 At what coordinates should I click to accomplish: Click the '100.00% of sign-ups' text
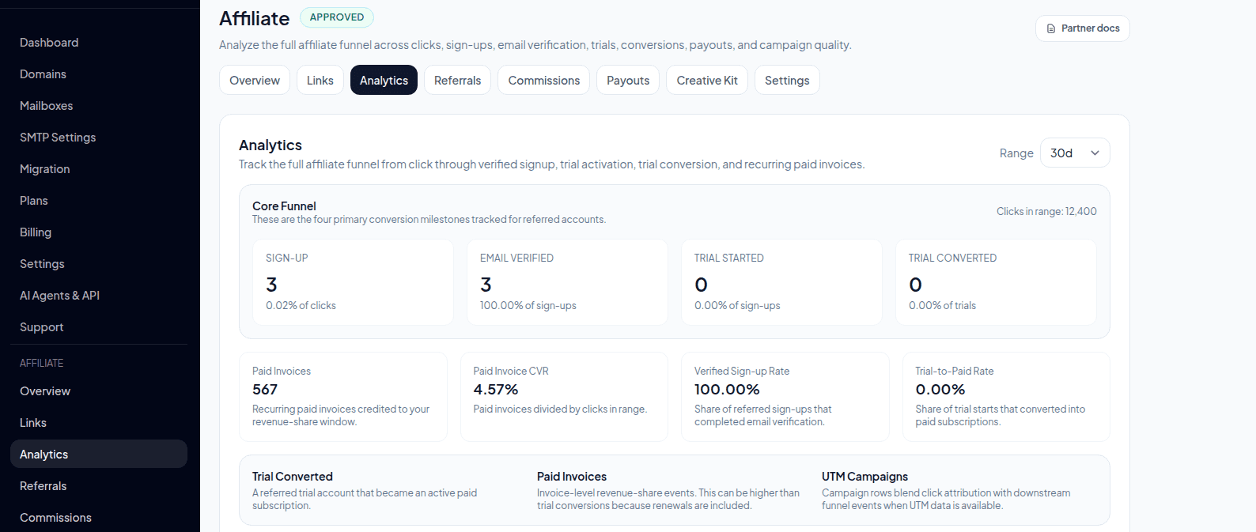point(528,306)
